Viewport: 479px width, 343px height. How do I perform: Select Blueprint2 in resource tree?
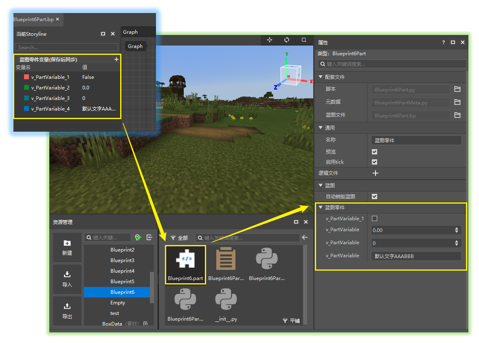(122, 250)
